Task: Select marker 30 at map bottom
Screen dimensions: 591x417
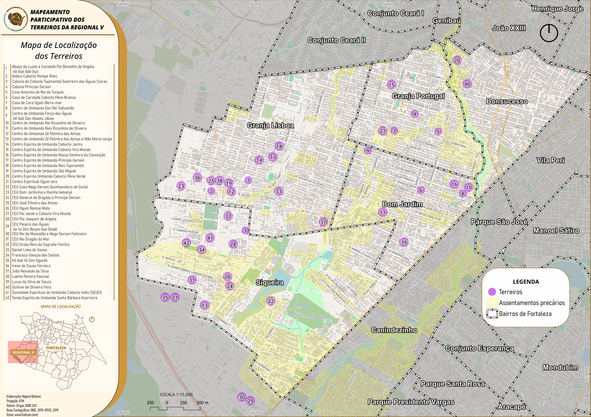Action: pos(242,397)
